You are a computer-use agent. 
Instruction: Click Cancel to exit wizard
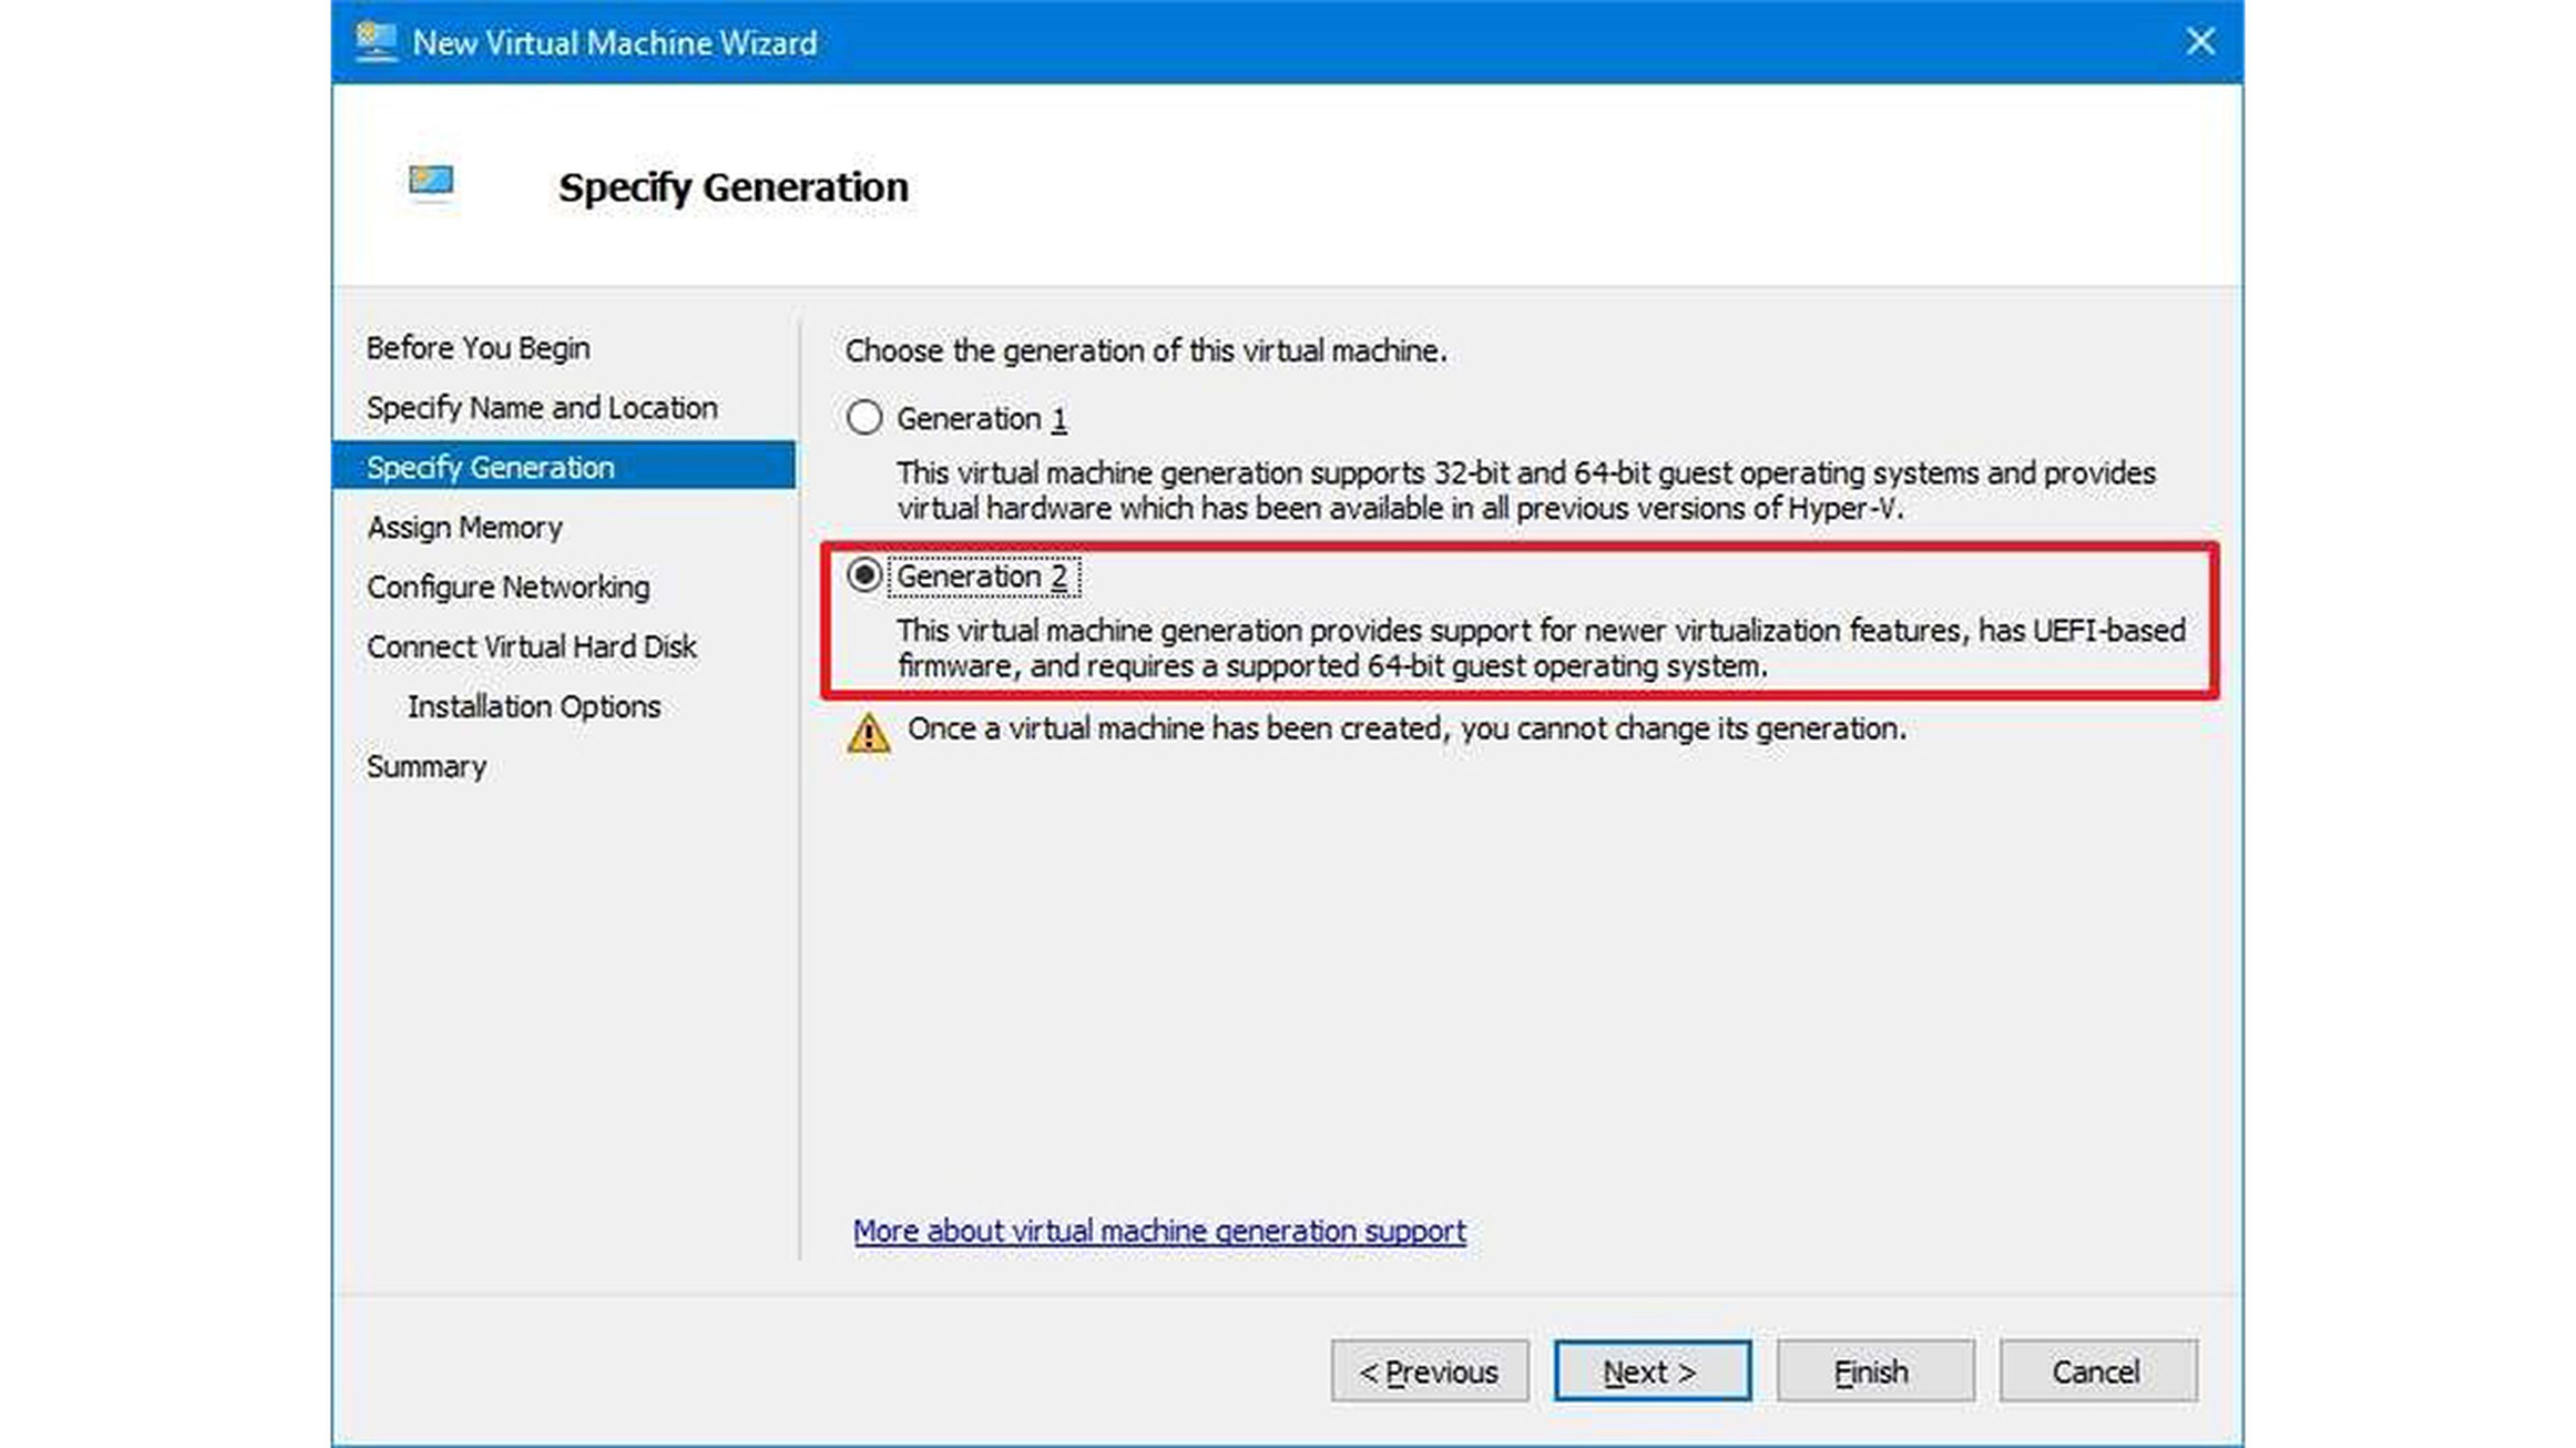pyautogui.click(x=2095, y=1370)
